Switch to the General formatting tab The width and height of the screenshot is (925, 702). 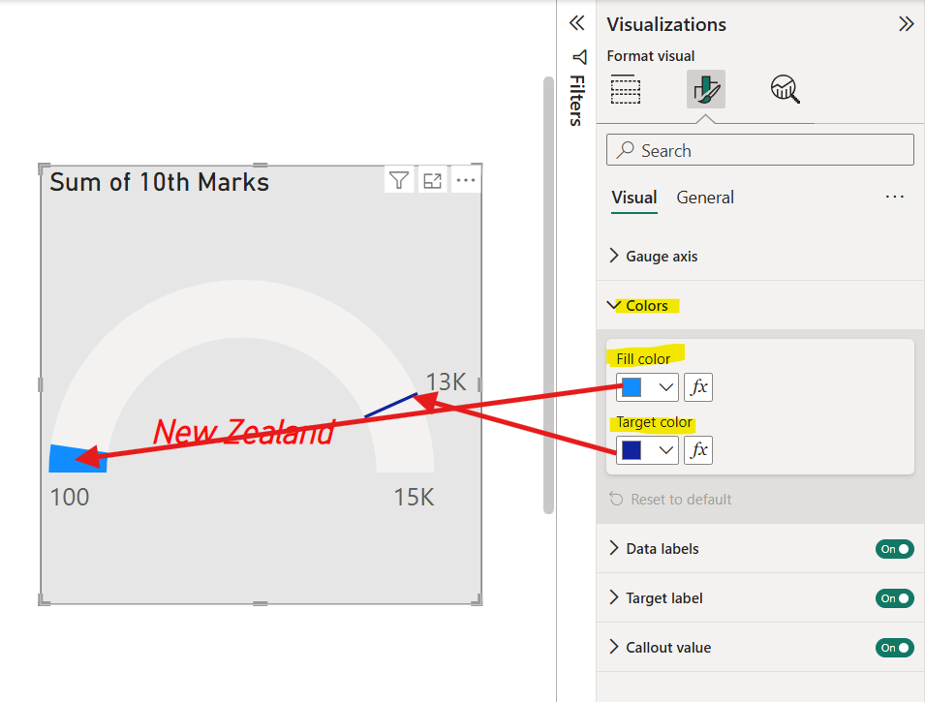click(x=704, y=197)
